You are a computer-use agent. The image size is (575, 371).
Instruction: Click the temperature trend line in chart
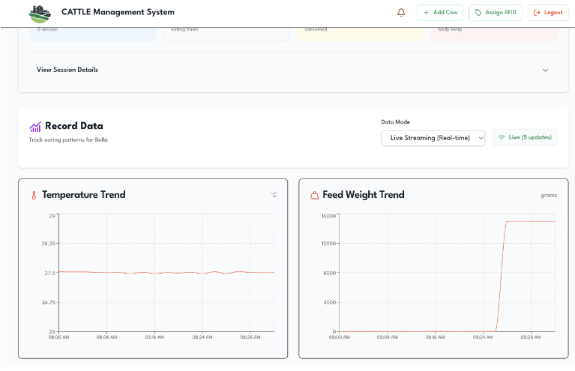point(167,273)
